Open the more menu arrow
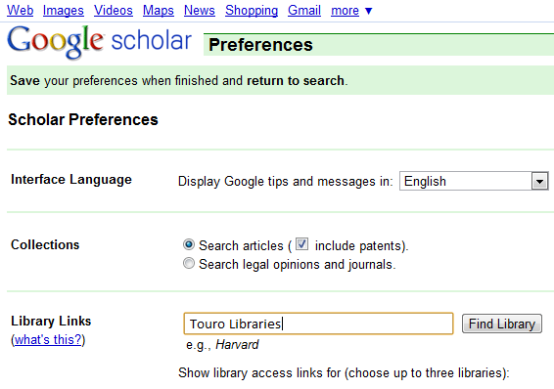 click(x=368, y=12)
